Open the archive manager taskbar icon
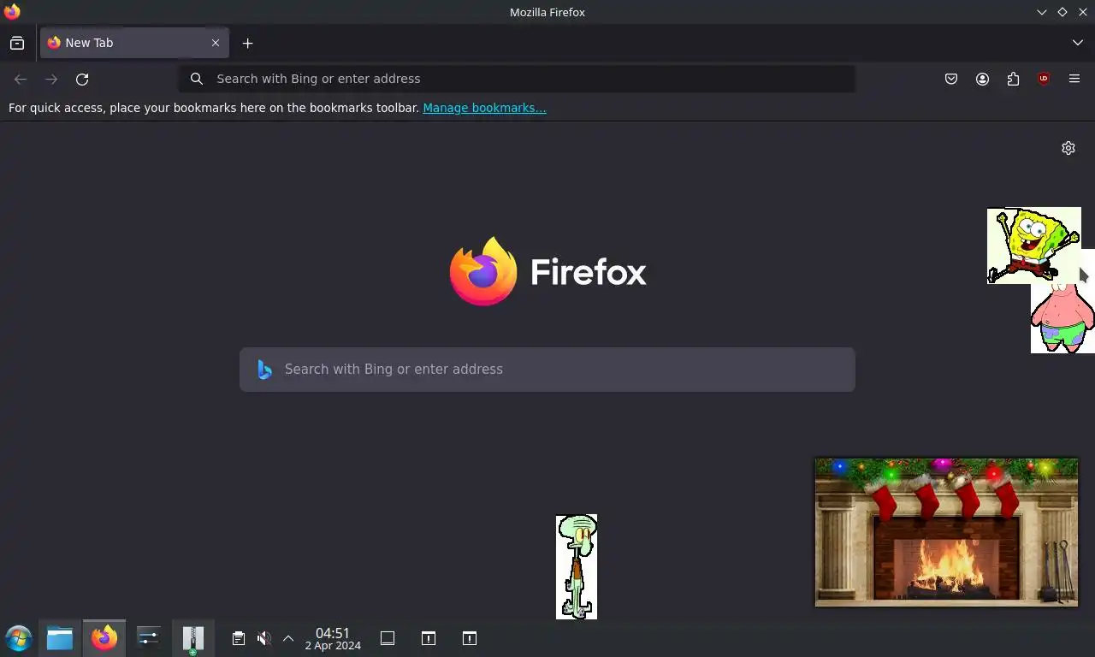Viewport: 1095px width, 657px height. [193, 638]
